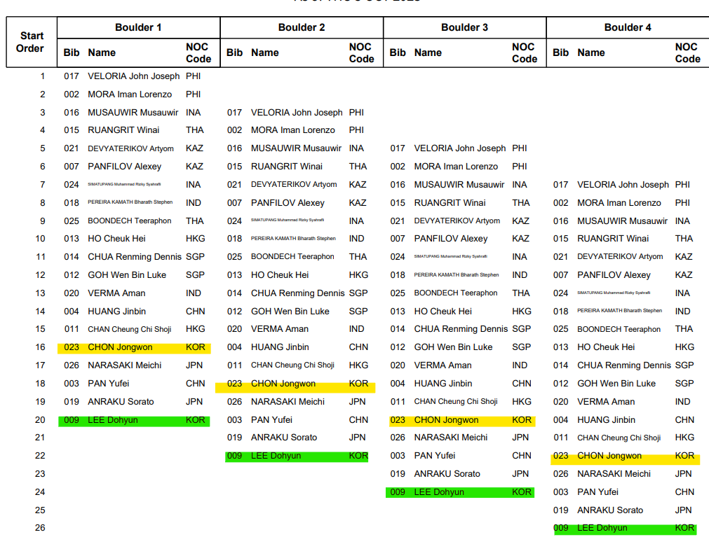Click VERMA Aman in Boulder 2 column
This screenshot has width=709, height=537.
tap(279, 329)
